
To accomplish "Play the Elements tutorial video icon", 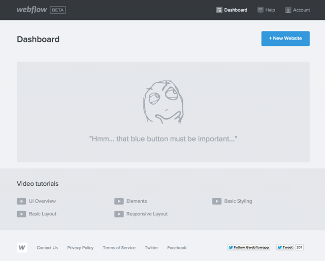I will (119, 201).
